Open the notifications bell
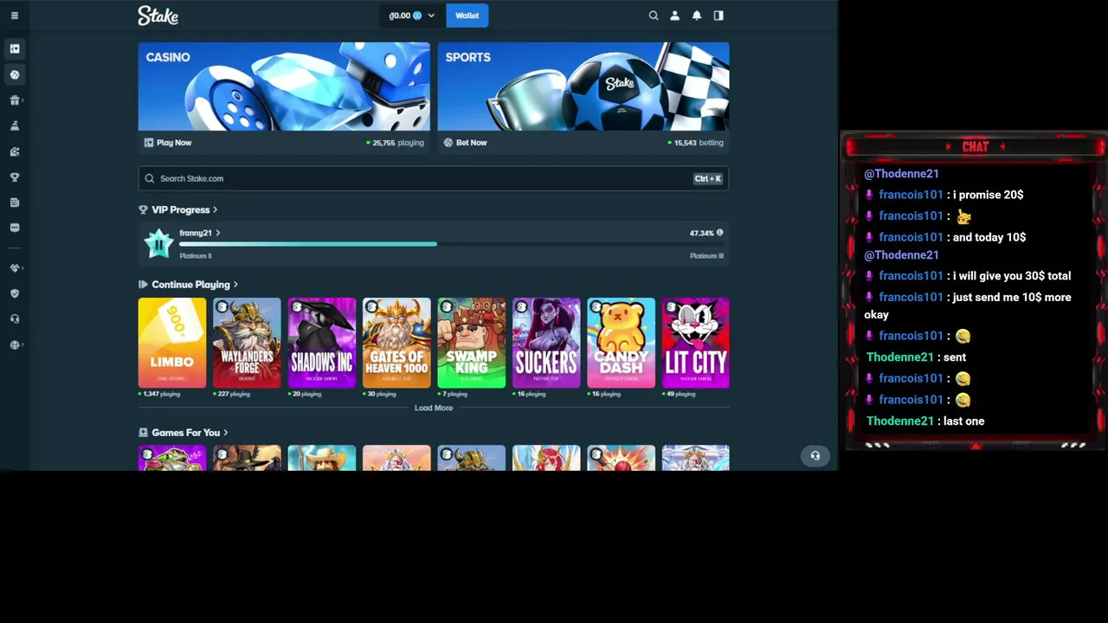Viewport: 1108px width, 623px height. pos(697,16)
